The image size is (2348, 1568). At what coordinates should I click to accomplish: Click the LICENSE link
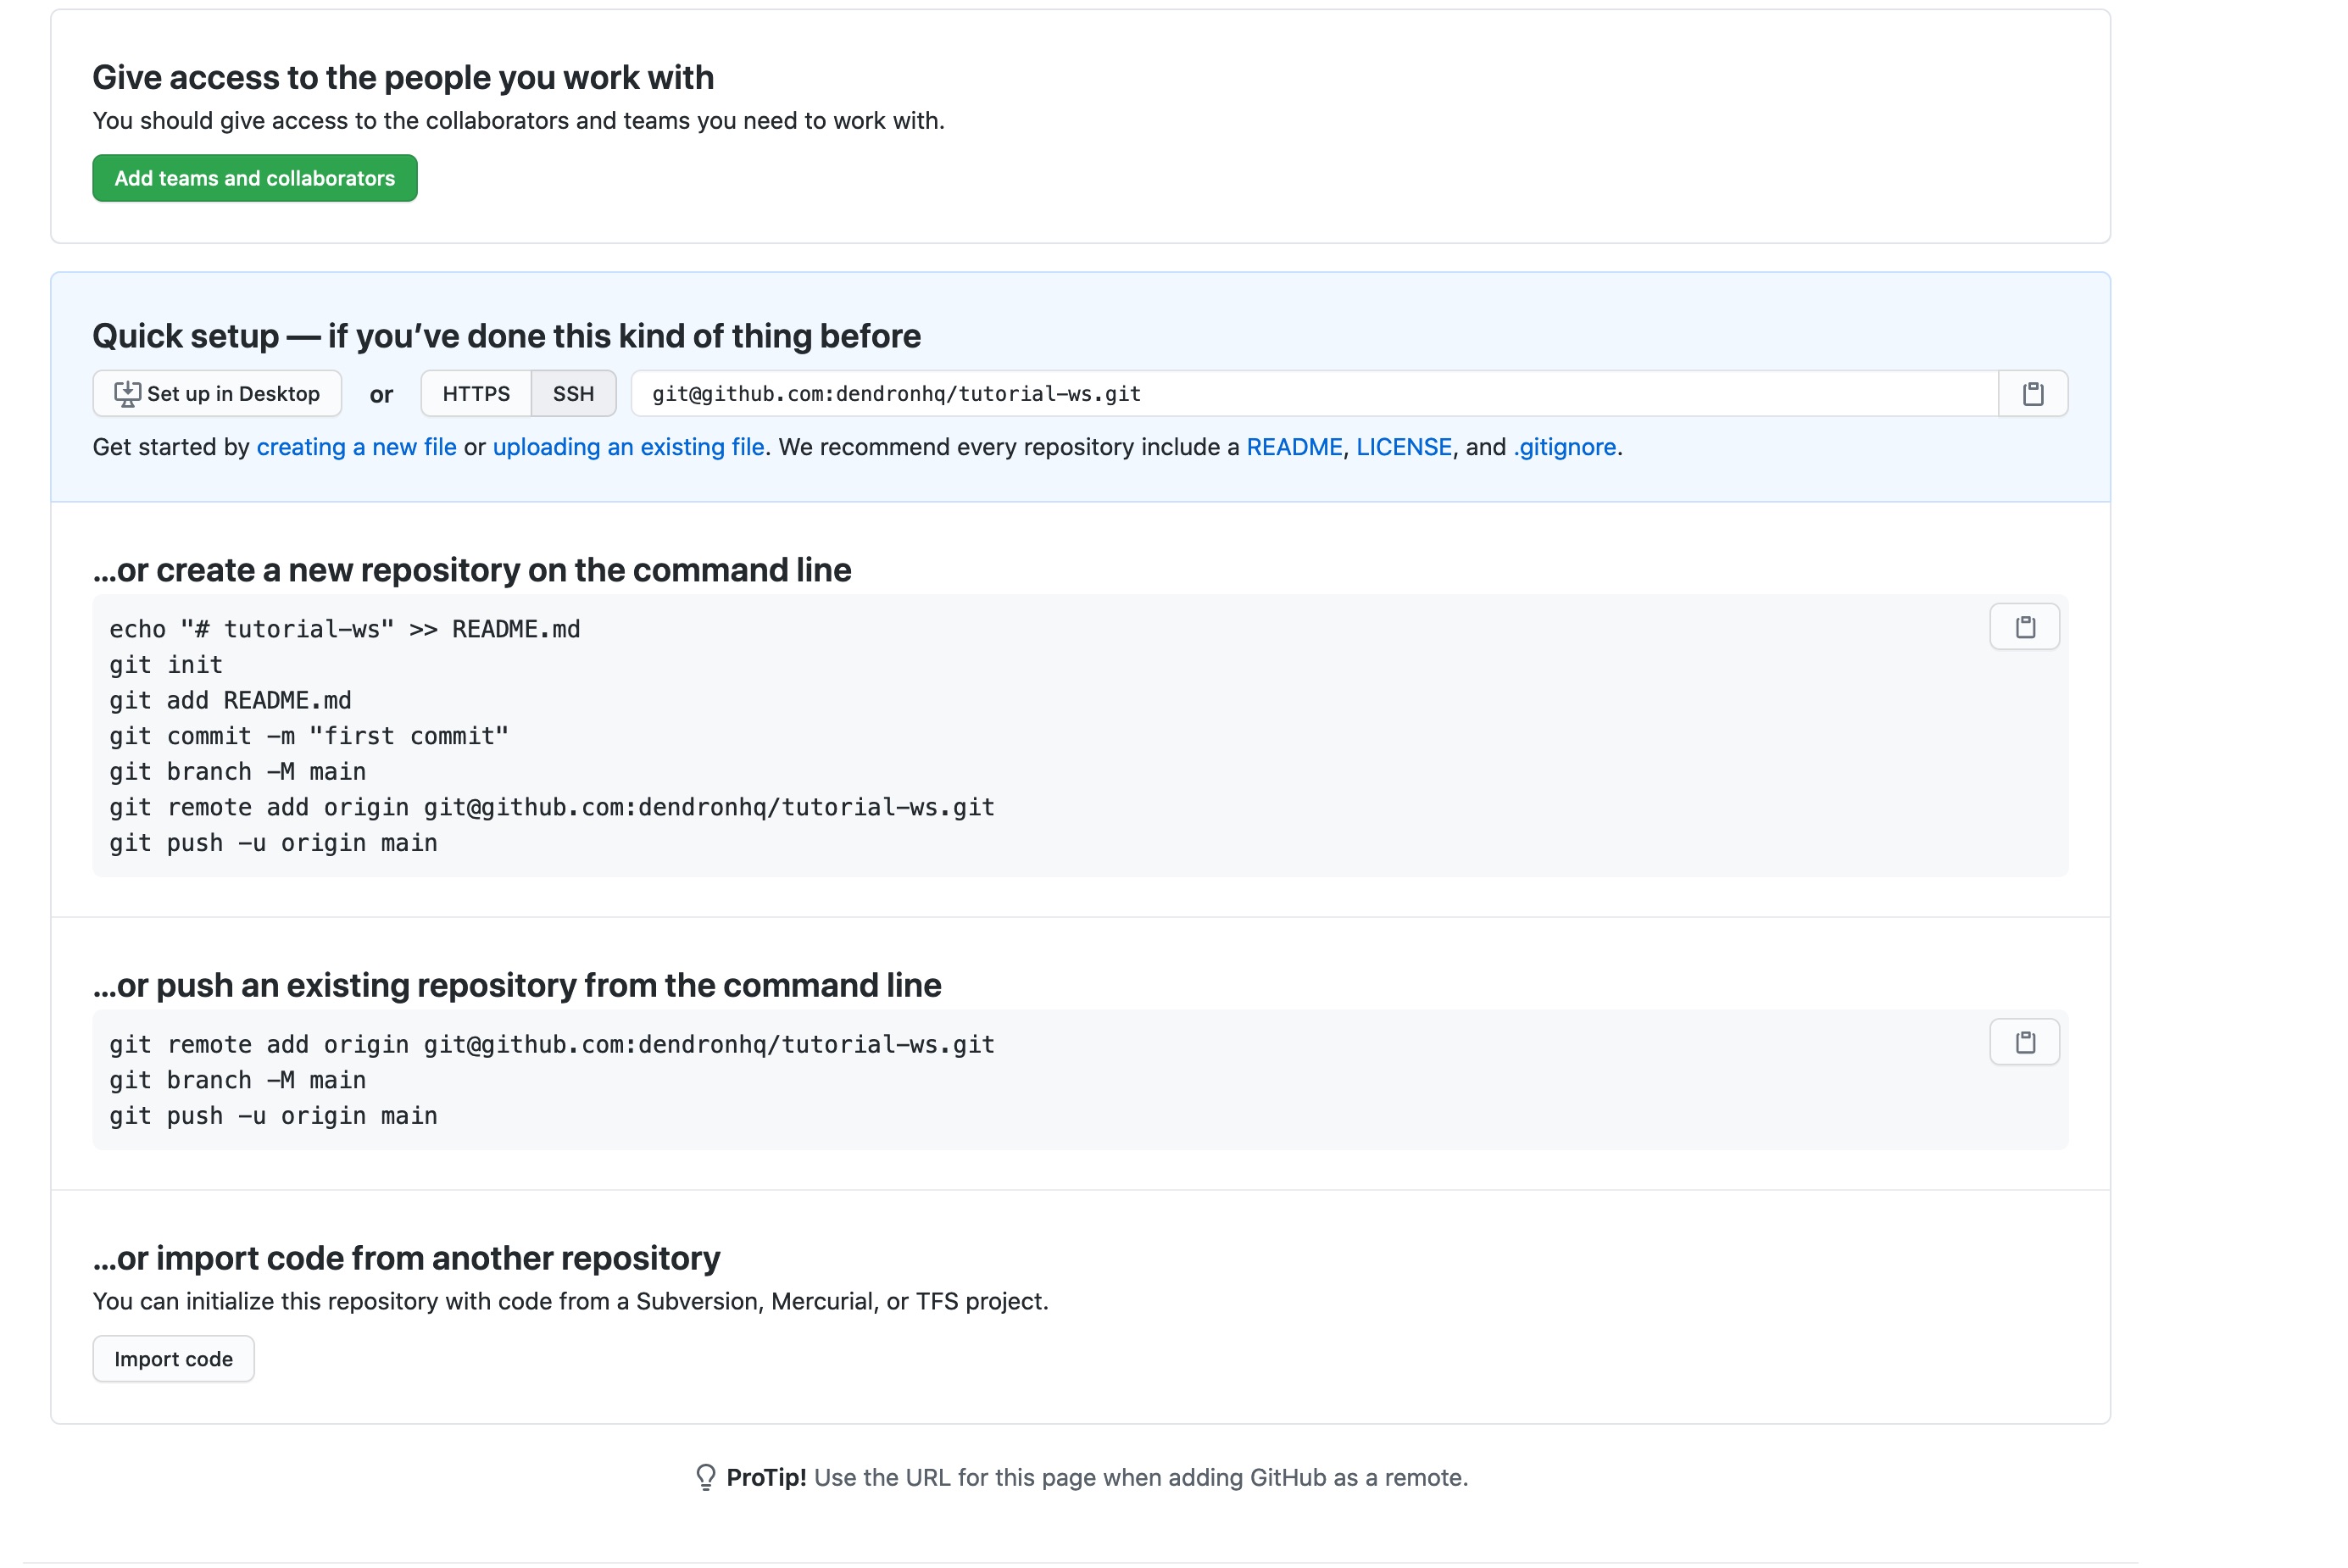coord(1403,447)
